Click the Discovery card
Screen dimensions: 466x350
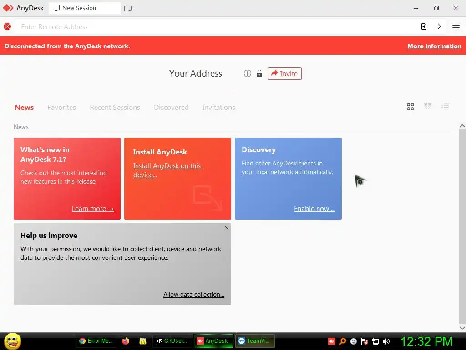[x=288, y=179]
